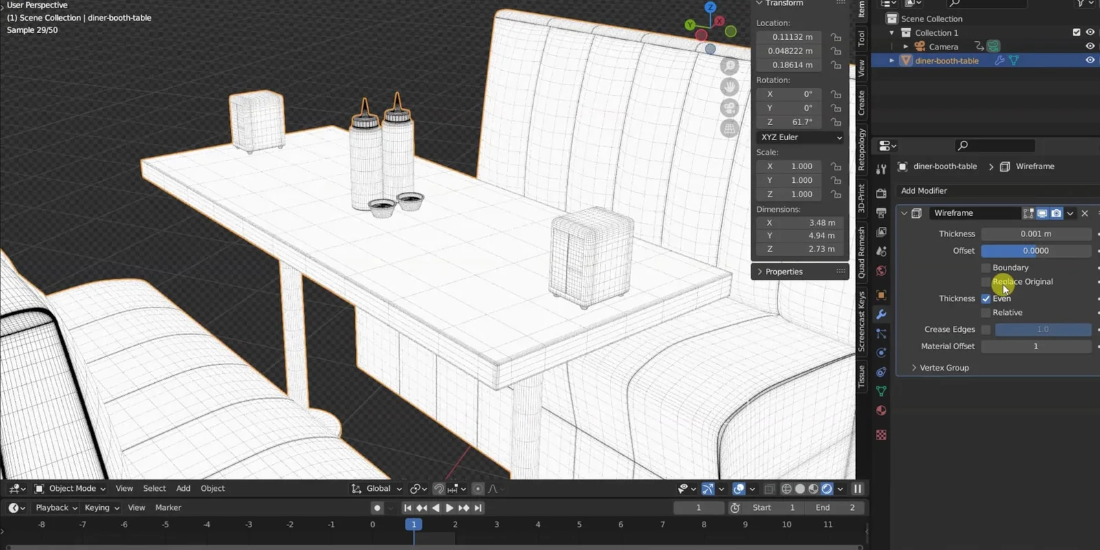Open the Select menu in viewport header
The width and height of the screenshot is (1100, 550).
[x=154, y=489]
